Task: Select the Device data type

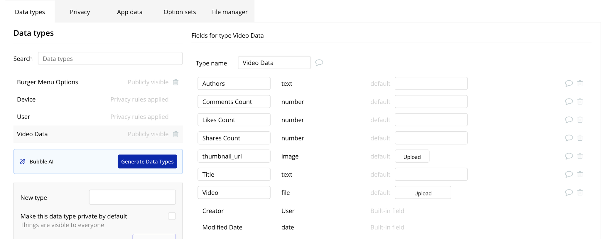Action: (26, 99)
